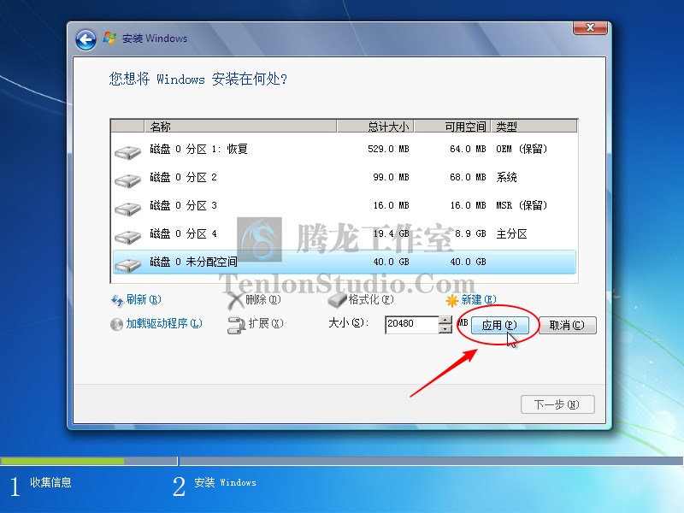Viewport: 684px width, 513px height.
Task: Choose the 扩展(X) option
Action: pyautogui.click(x=266, y=323)
